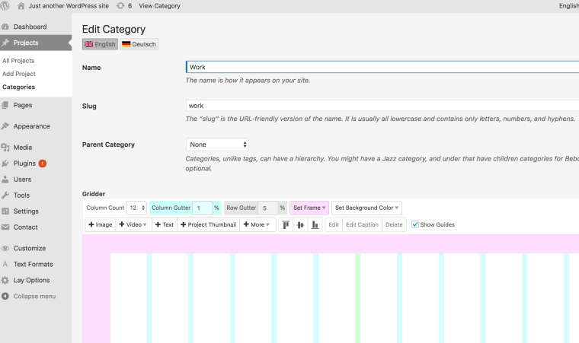Select the English language button

point(100,44)
